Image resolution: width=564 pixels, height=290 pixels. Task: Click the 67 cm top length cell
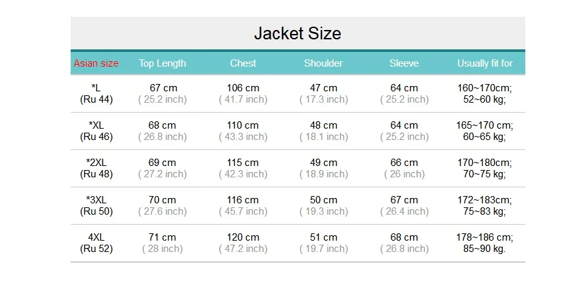[x=163, y=88]
